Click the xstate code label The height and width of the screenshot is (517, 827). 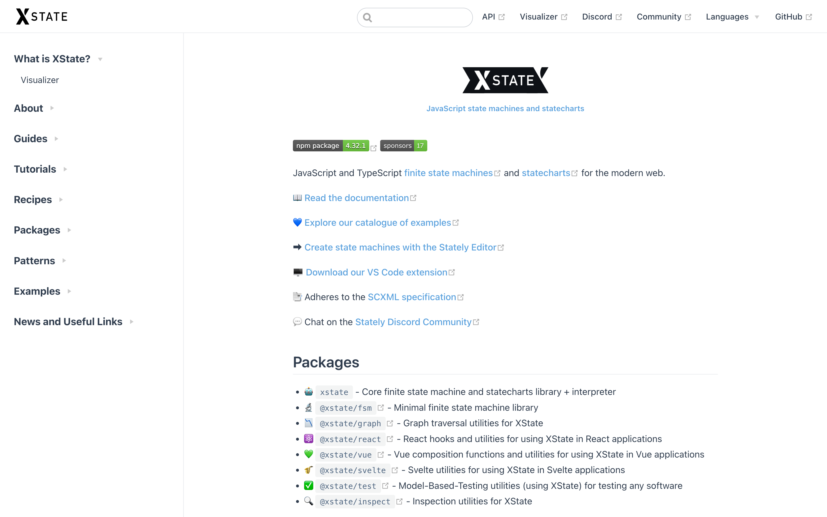click(x=334, y=392)
